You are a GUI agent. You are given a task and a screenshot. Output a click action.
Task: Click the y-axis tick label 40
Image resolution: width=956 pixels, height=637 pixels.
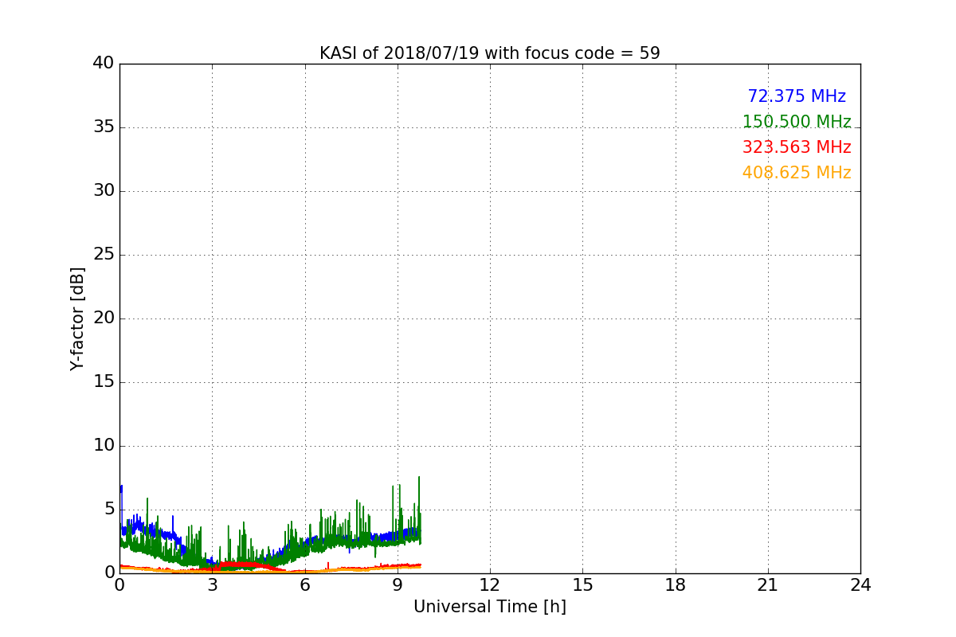point(104,64)
